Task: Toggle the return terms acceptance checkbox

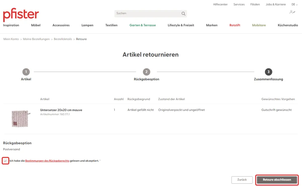Action: click(x=6, y=161)
